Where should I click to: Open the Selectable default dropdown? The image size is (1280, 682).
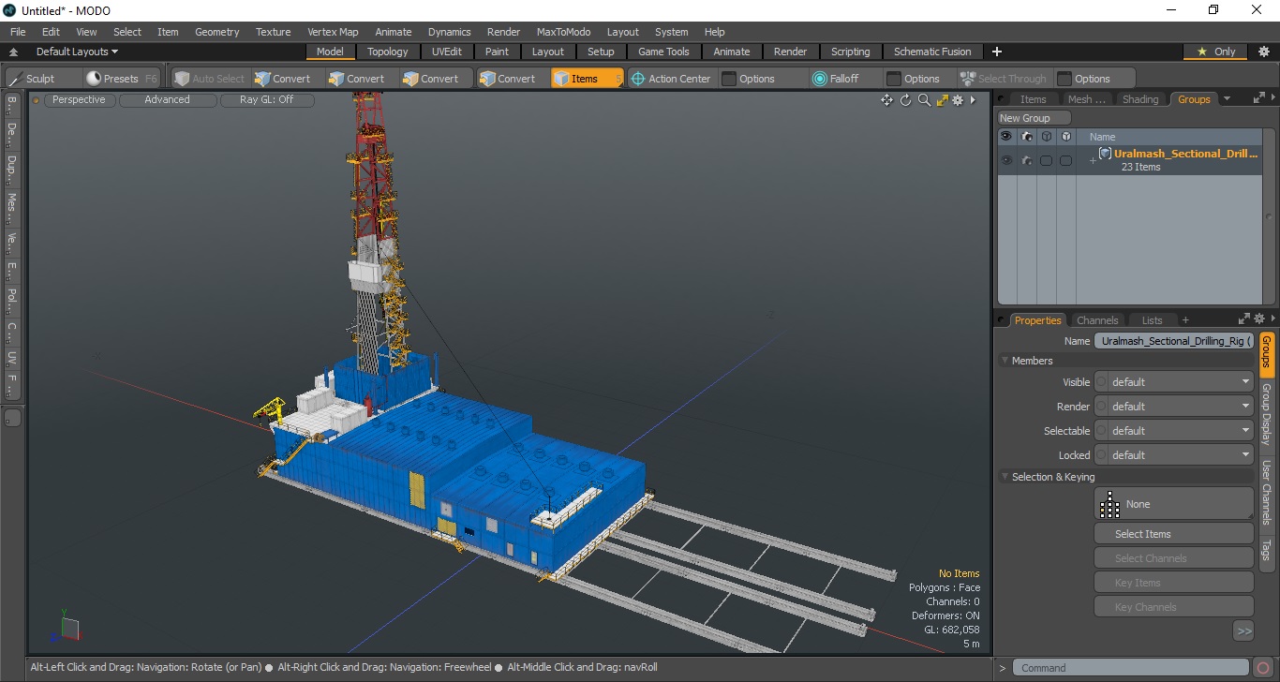click(1181, 431)
